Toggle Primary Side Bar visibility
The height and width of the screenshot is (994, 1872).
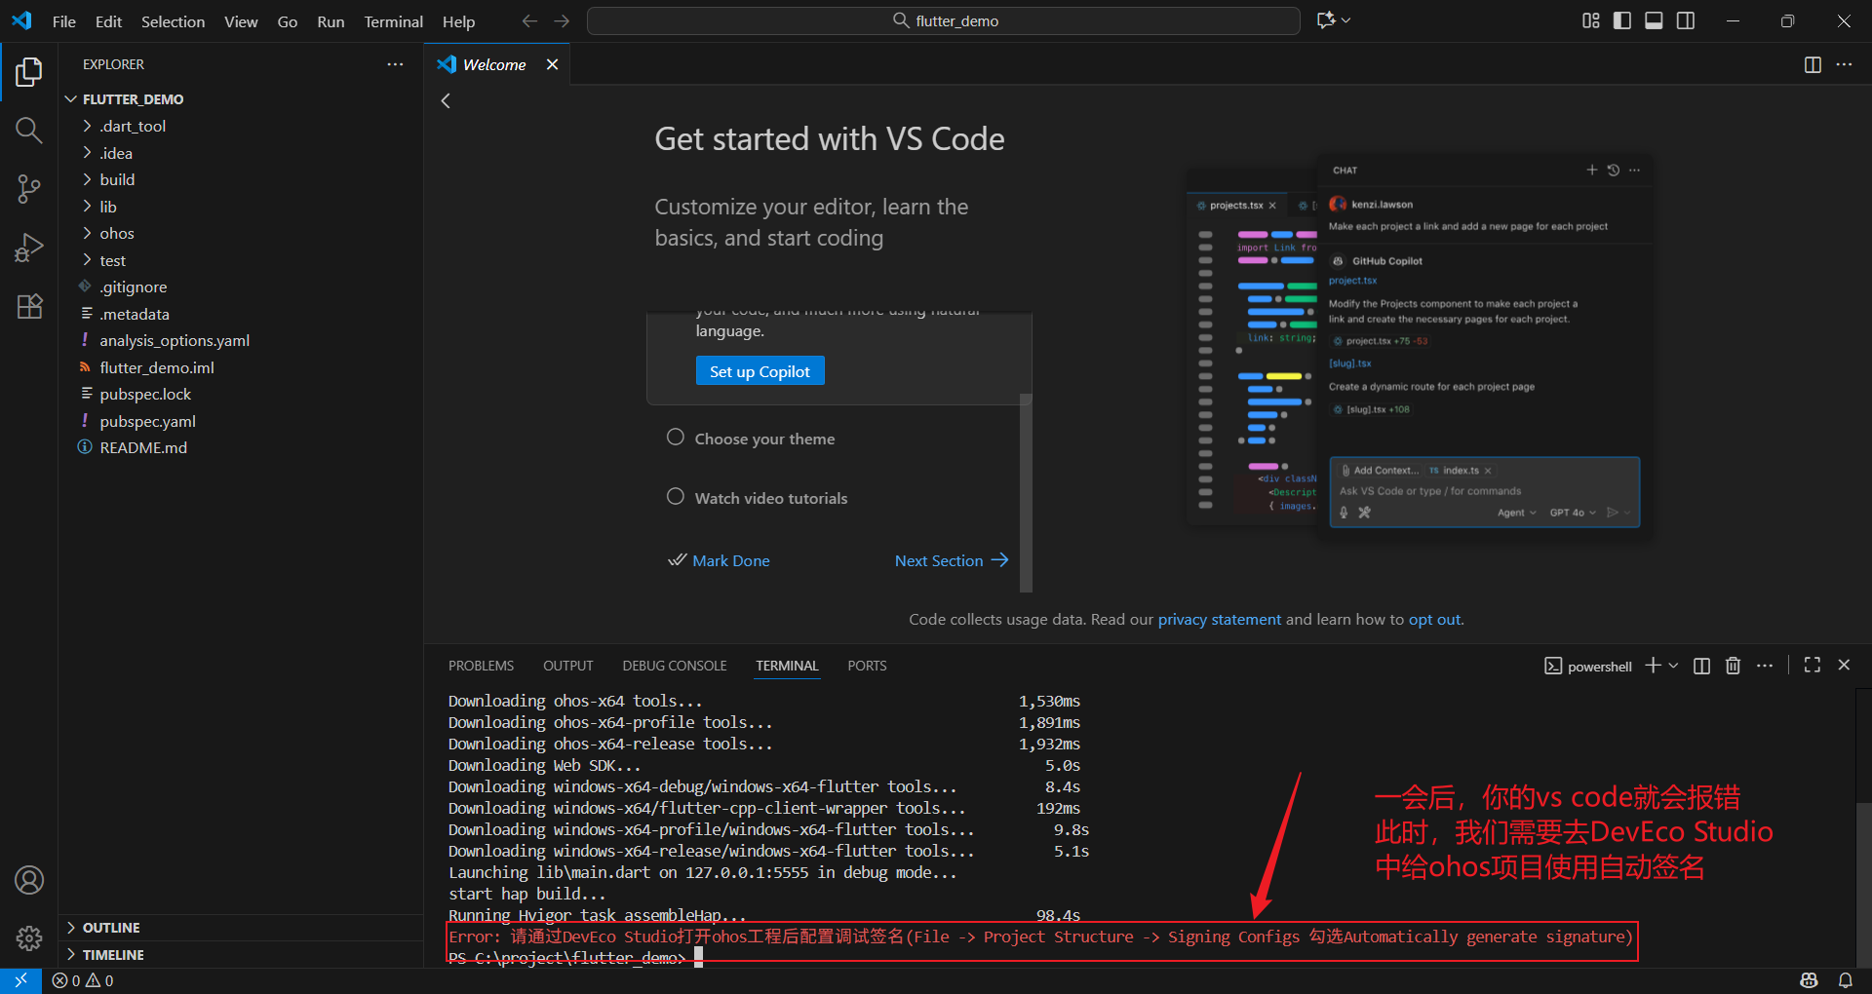(1622, 20)
